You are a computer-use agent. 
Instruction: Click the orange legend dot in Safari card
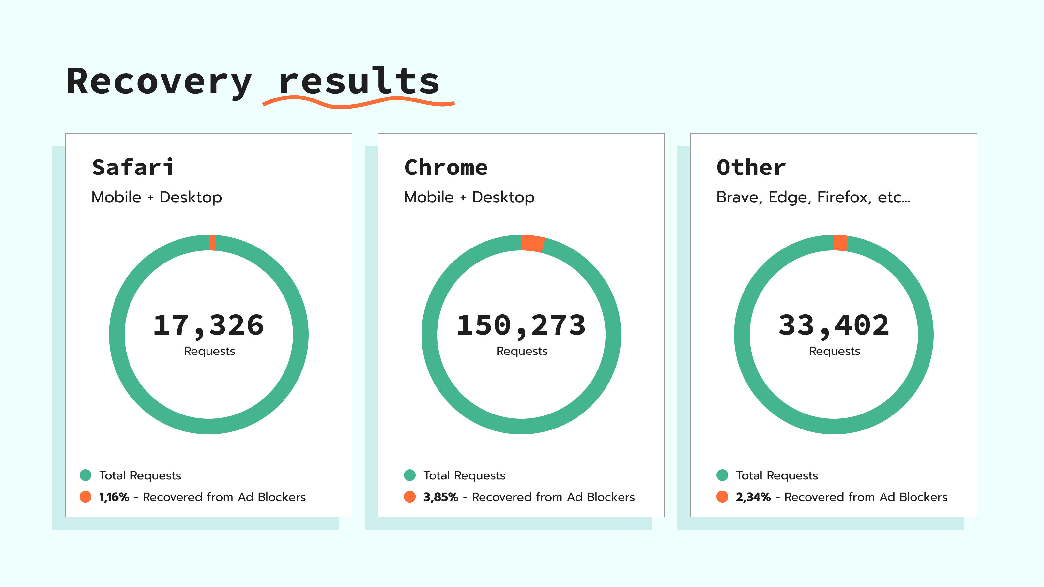[x=85, y=497]
